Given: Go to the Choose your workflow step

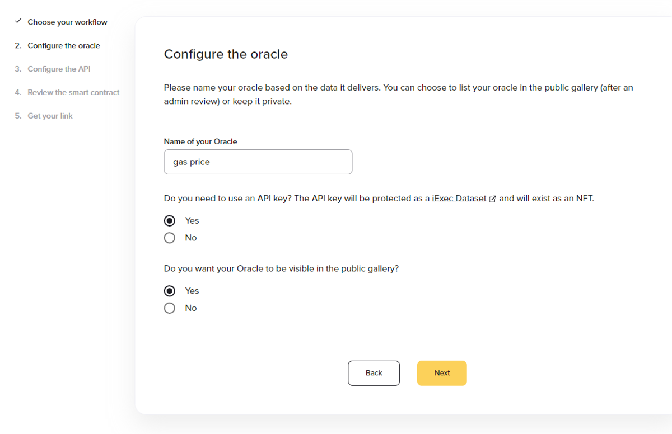Looking at the screenshot, I should [x=67, y=22].
